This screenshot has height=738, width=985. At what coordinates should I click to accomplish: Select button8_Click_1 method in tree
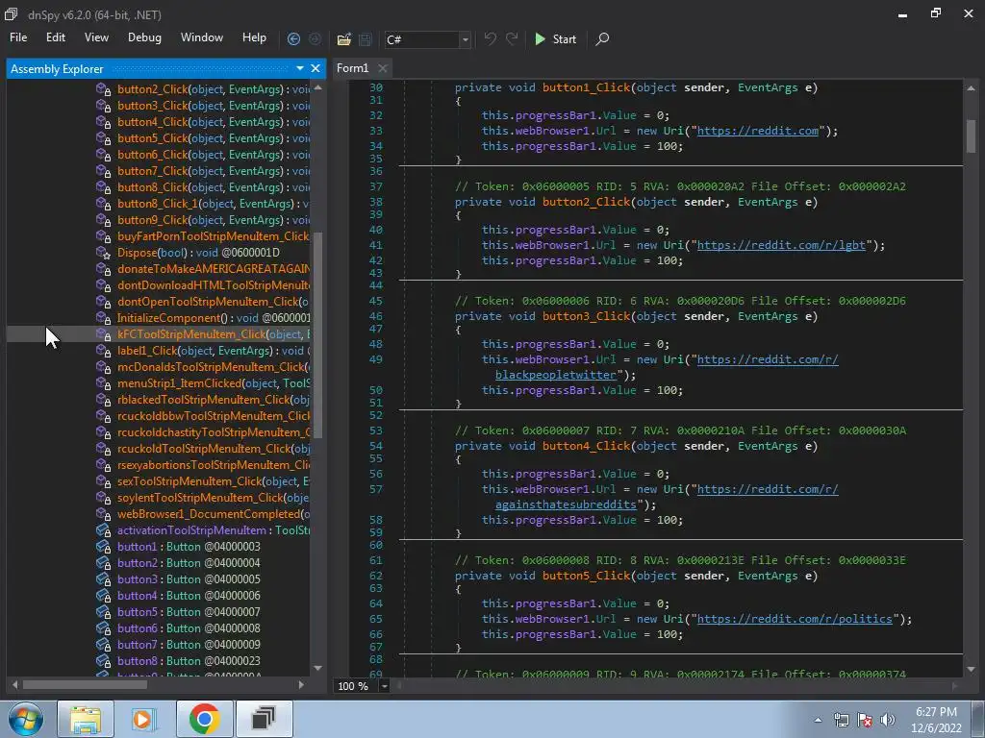tap(214, 204)
